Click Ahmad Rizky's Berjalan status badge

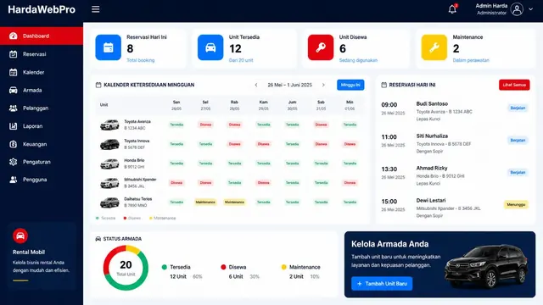click(518, 172)
